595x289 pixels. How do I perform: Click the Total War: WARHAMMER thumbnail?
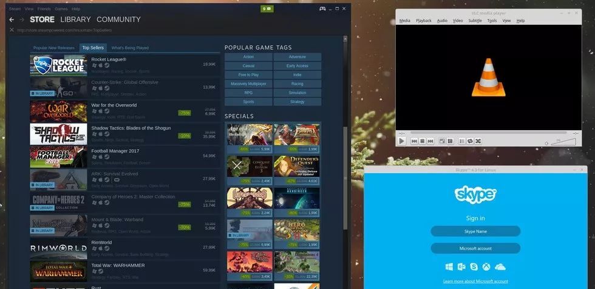59,271
